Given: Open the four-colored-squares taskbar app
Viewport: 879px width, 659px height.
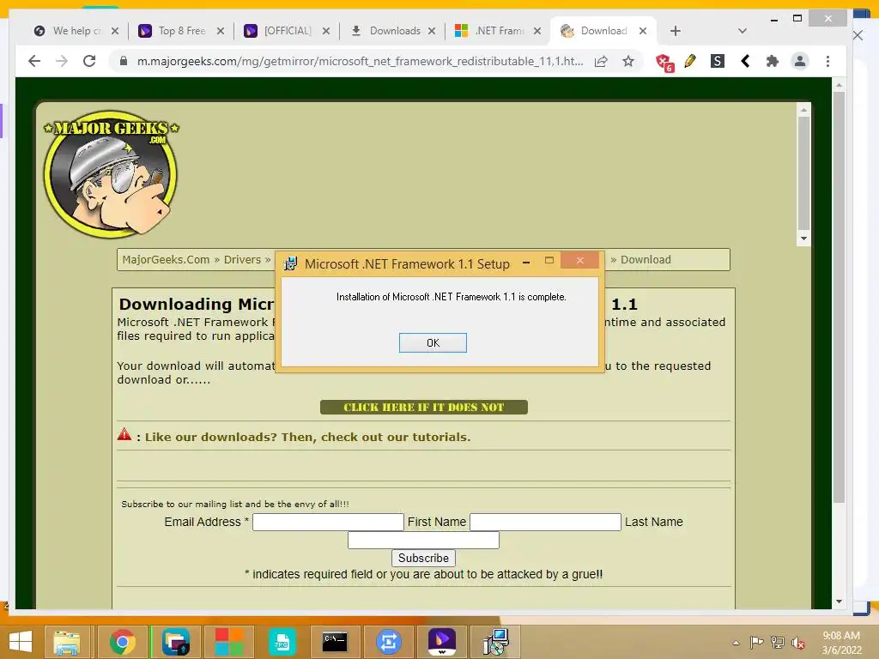Looking at the screenshot, I should coord(228,642).
